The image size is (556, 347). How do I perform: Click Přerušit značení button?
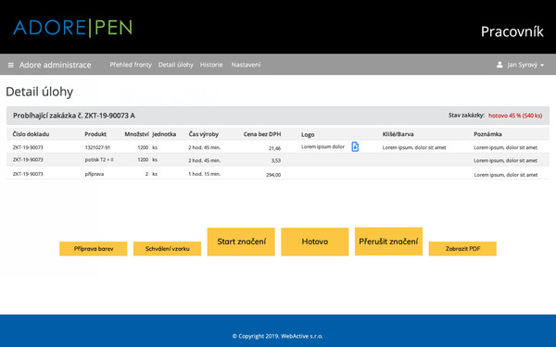(388, 242)
